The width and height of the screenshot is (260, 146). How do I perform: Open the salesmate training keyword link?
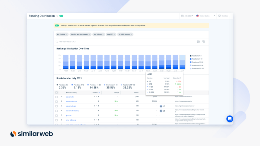73,111
